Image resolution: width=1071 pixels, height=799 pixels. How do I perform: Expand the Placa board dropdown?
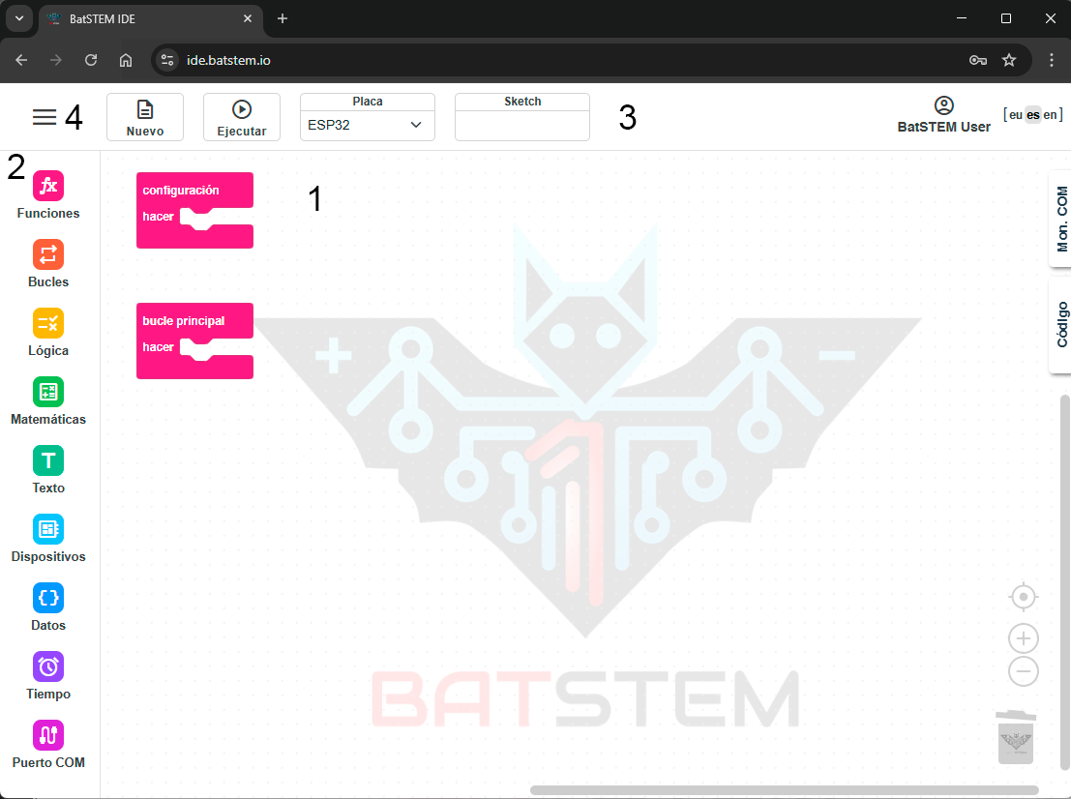click(368, 125)
